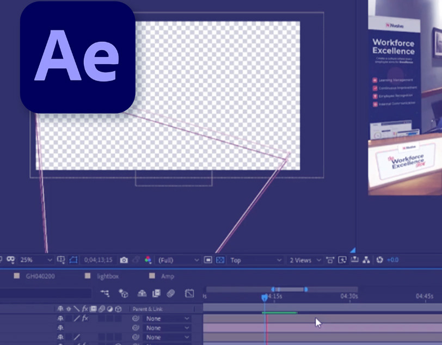Switch to the GH040200 timeline tab
Viewport: 442px width, 345px height.
pyautogui.click(x=40, y=276)
